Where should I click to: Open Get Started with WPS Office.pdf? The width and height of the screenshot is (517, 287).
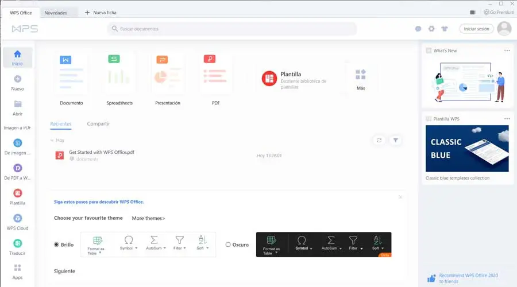[x=102, y=152]
